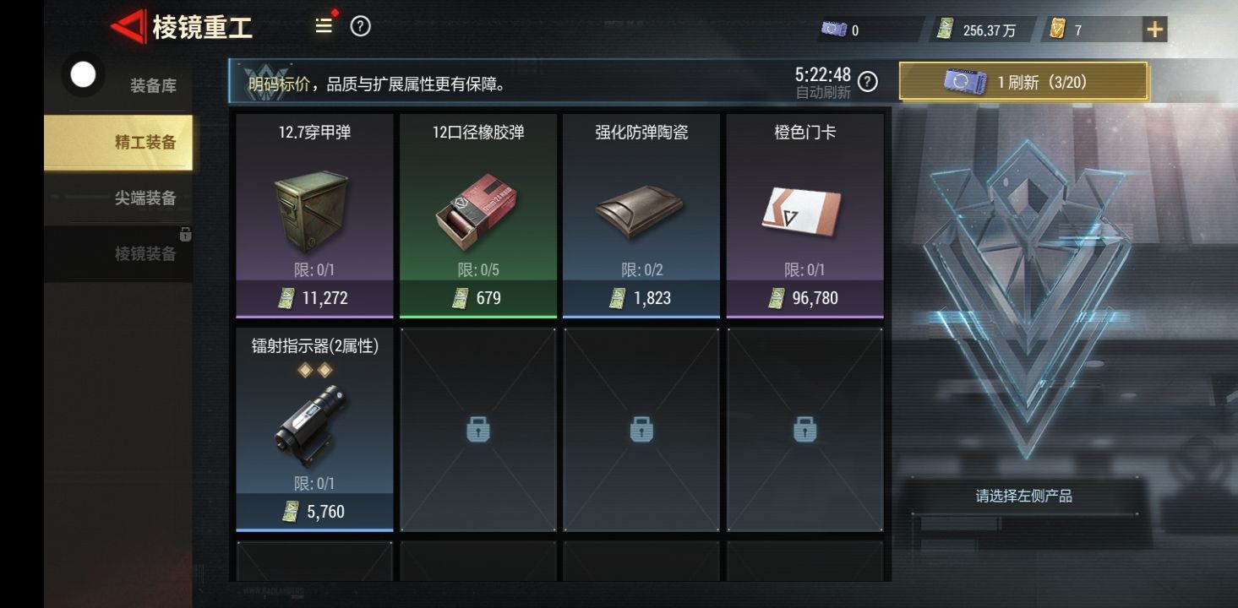Select the 镭射指示器(2属性) item card
The height and width of the screenshot is (608, 1238).
314,430
